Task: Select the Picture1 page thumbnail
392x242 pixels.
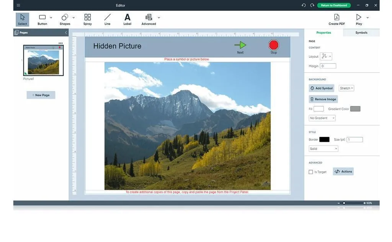Action: click(43, 60)
